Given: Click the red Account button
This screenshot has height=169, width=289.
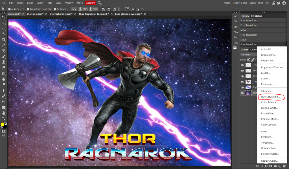Looking at the screenshot, I should pos(91,3).
